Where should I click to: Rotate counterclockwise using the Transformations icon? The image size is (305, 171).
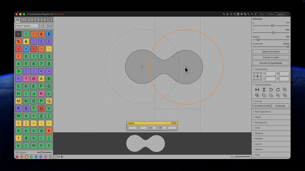271,90
